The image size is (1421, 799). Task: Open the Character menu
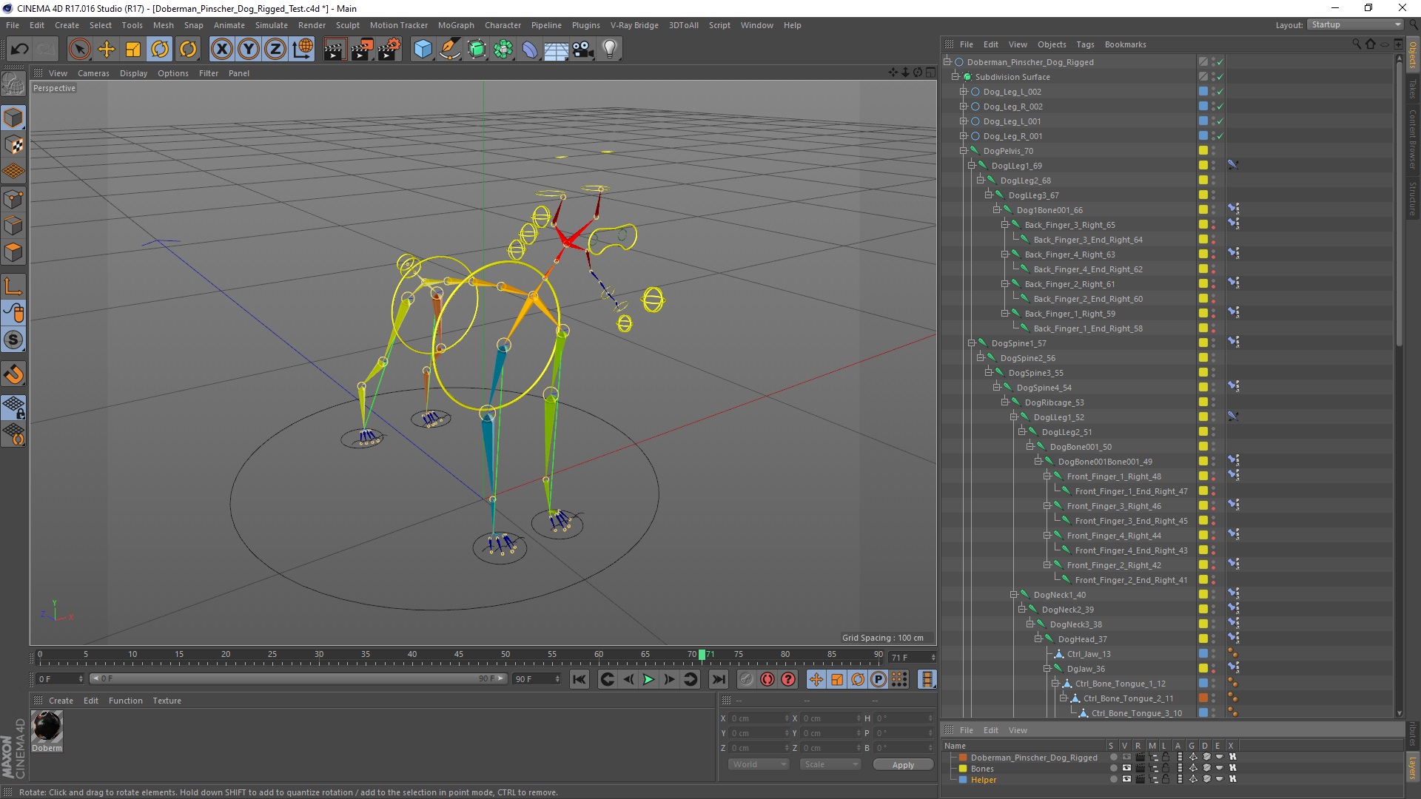[503, 25]
